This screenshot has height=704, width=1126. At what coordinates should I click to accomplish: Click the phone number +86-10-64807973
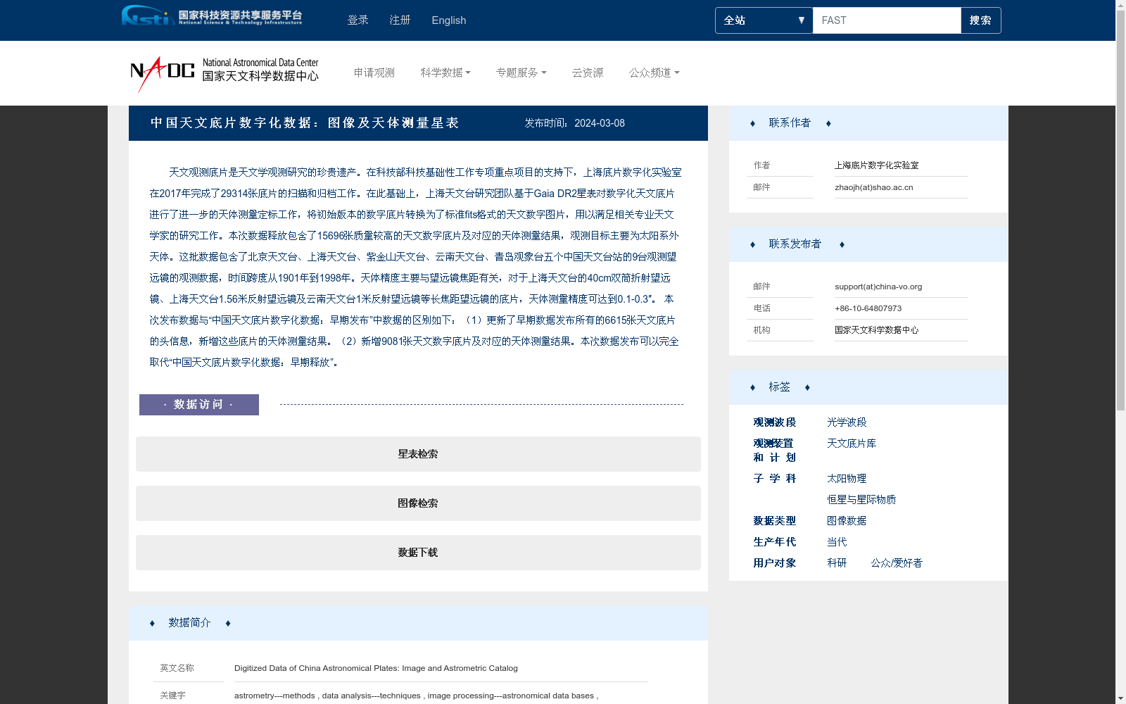click(x=868, y=308)
